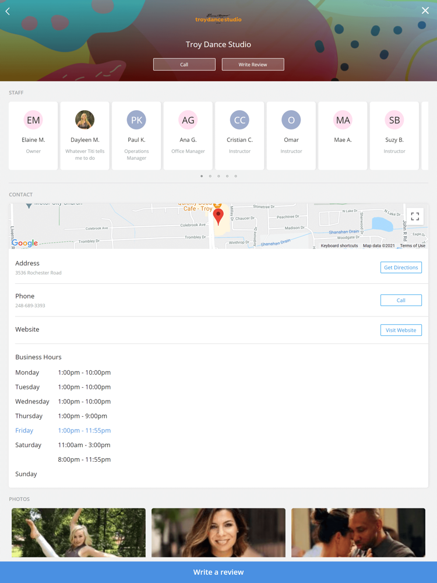
Task: Open map Terms of Use link
Action: point(413,246)
